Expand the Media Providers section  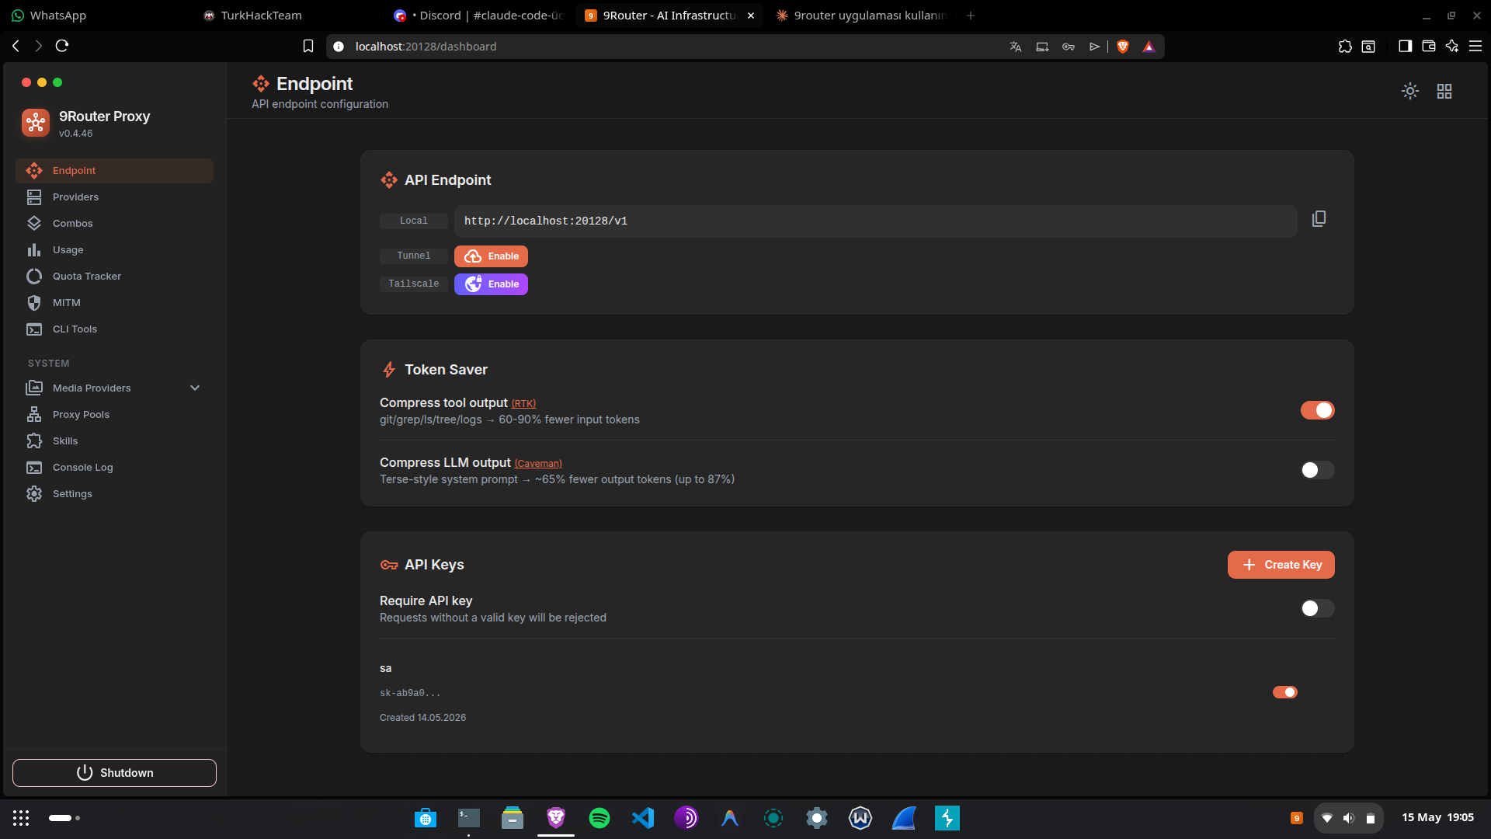coord(114,388)
